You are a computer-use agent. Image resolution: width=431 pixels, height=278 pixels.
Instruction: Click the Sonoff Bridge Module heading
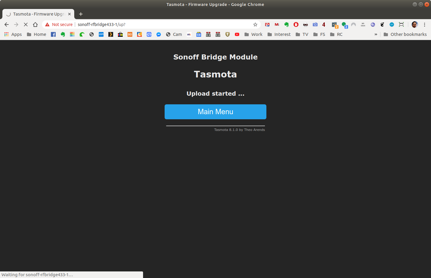pos(215,57)
